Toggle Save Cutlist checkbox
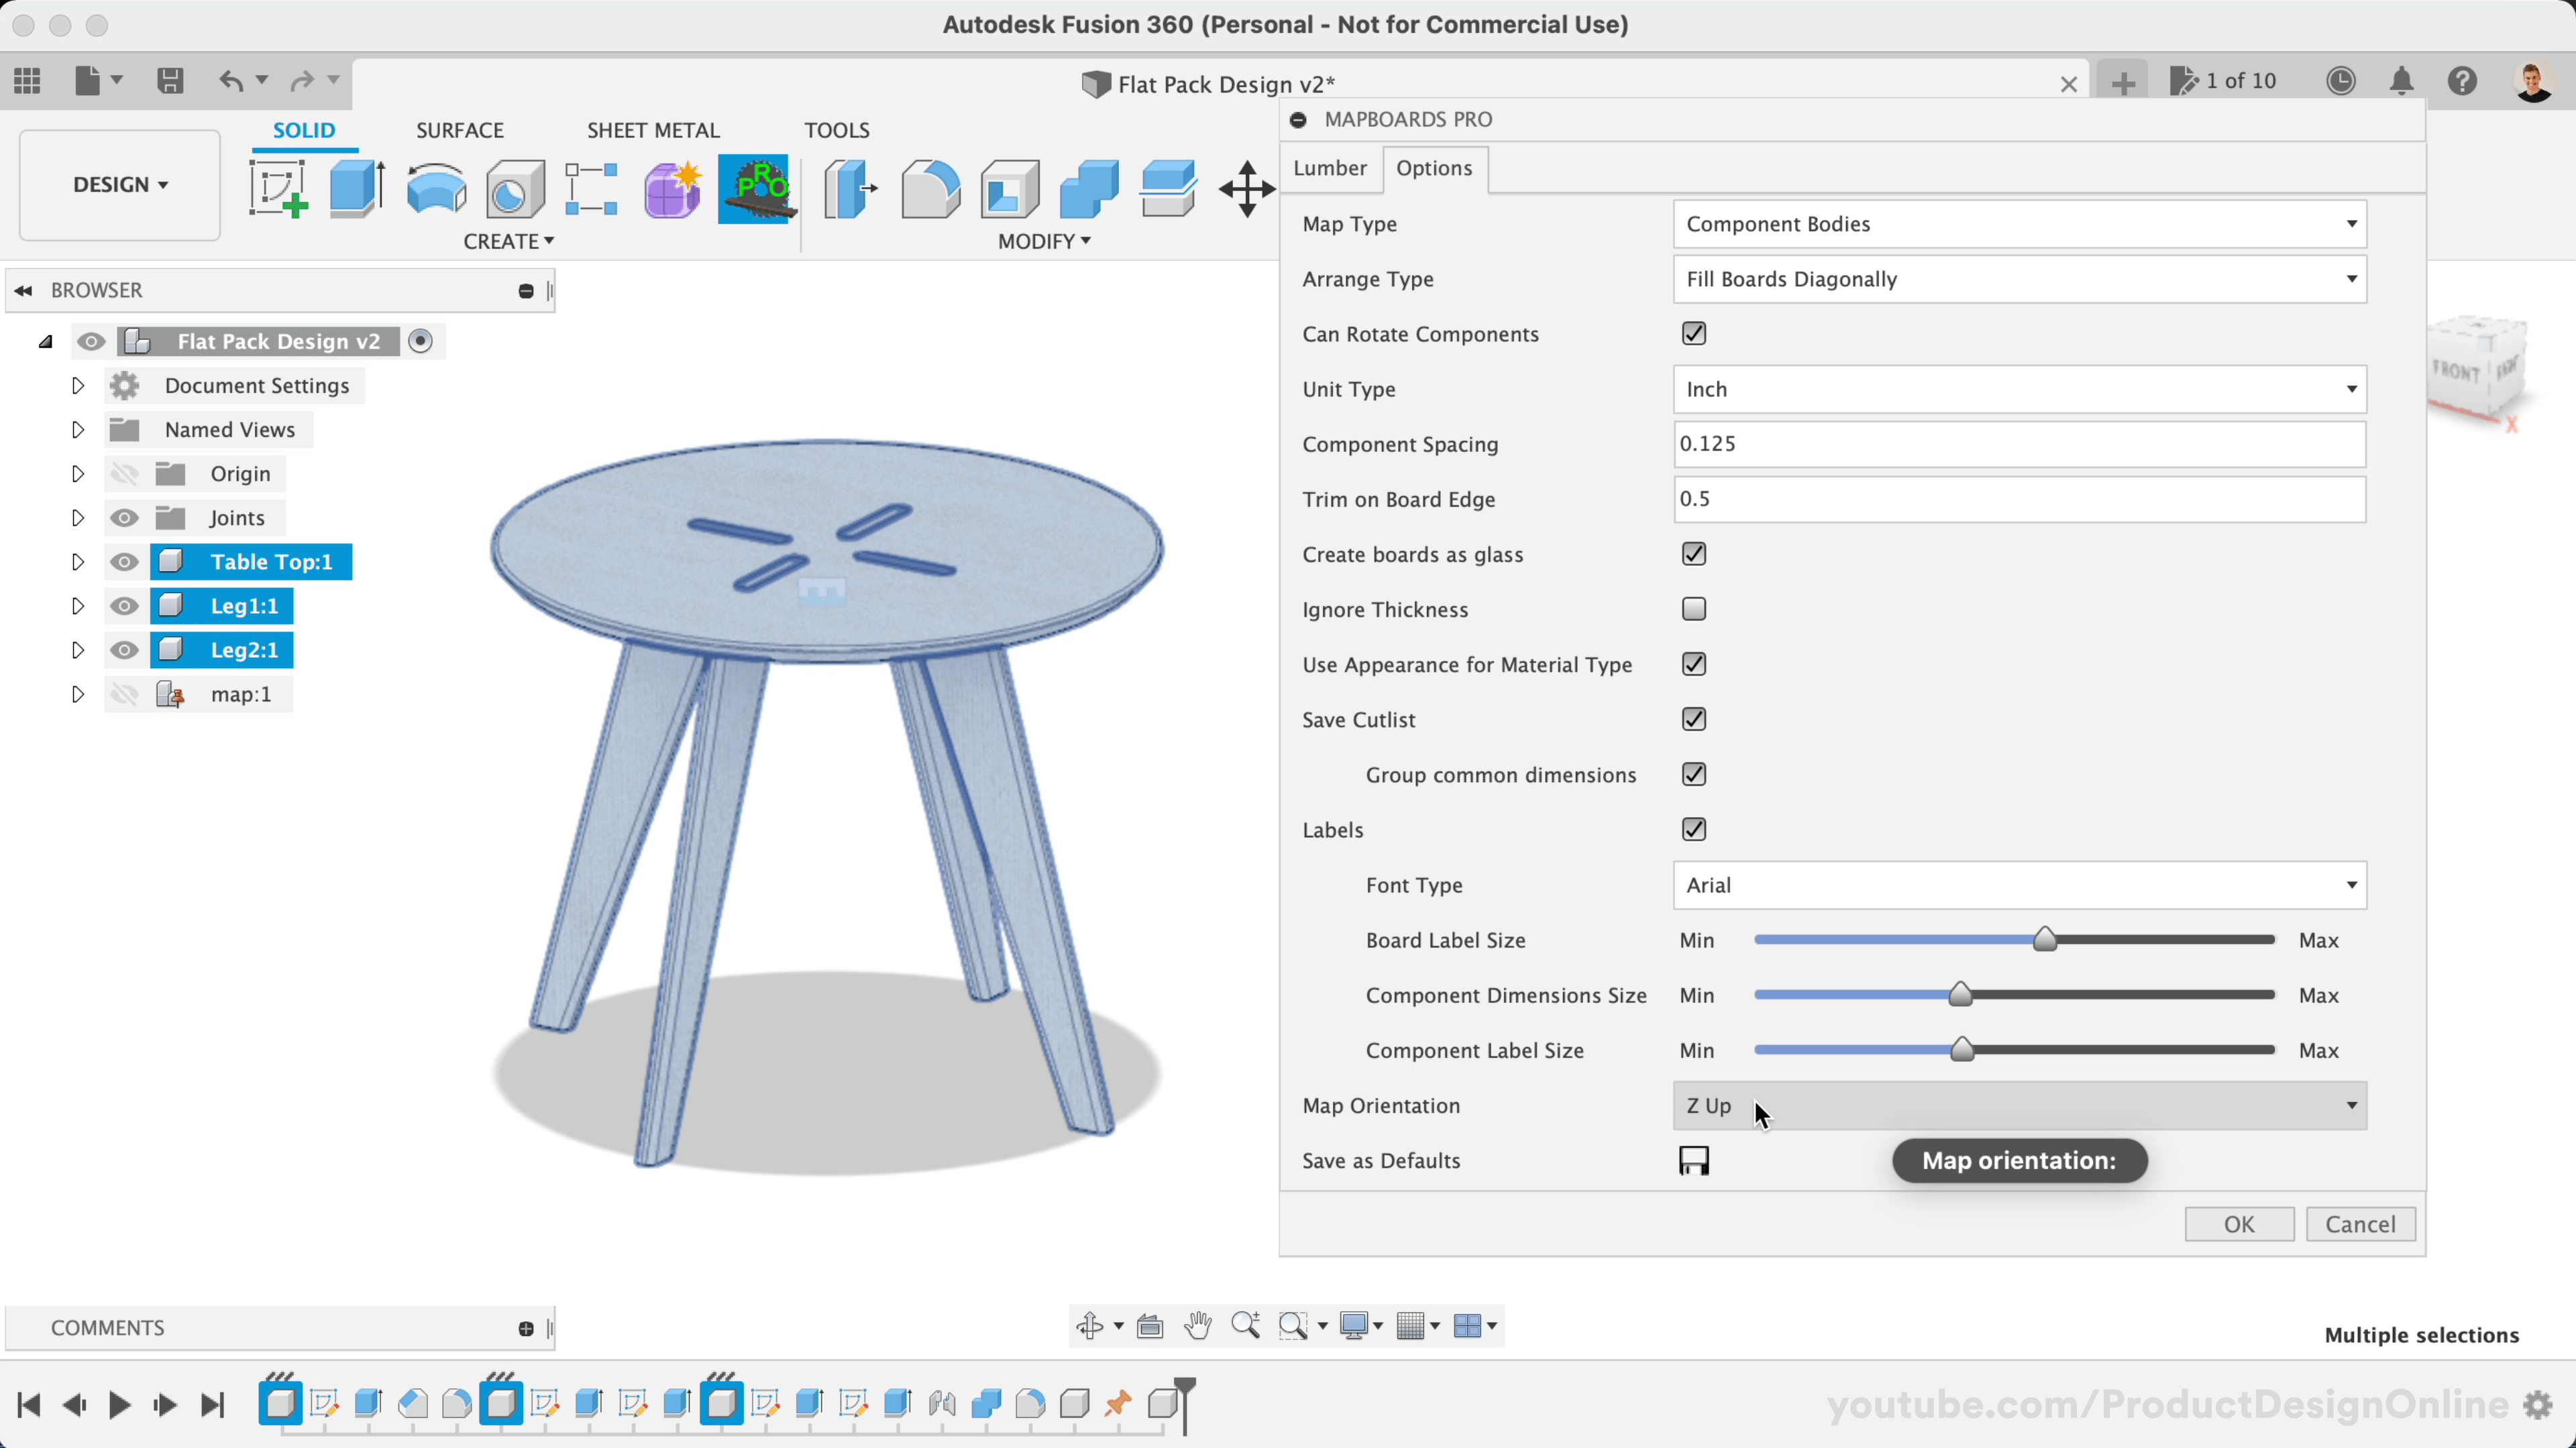 tap(1694, 719)
